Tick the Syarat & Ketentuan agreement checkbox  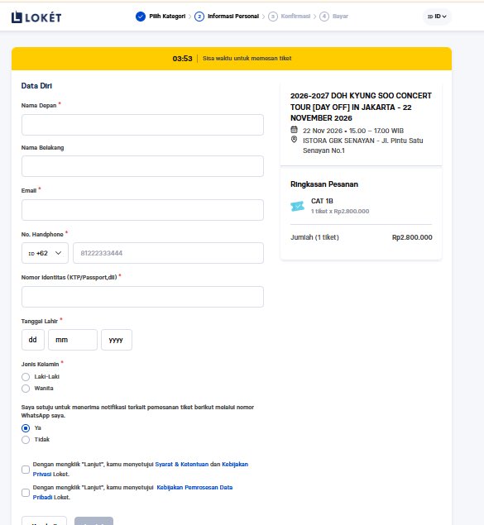(26, 470)
